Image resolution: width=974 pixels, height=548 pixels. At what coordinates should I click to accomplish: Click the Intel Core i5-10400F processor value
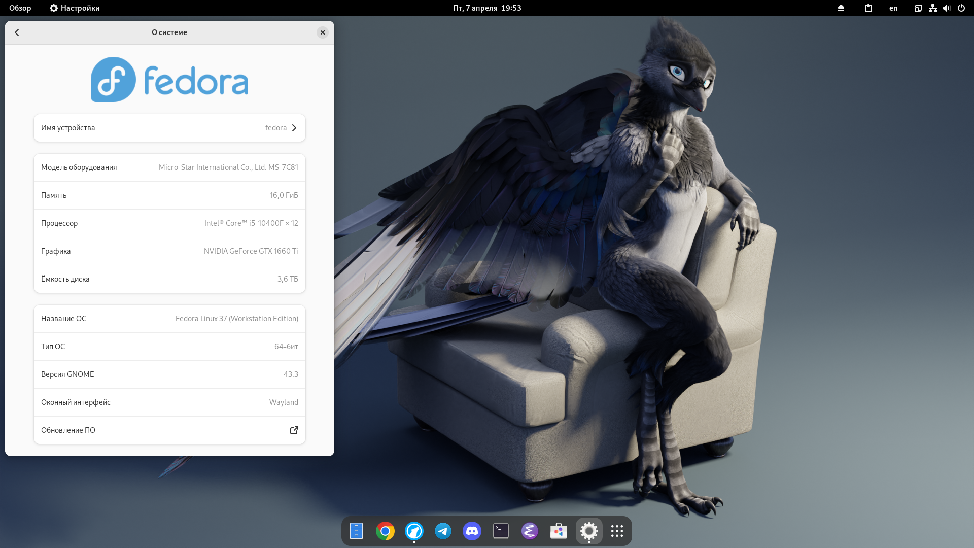click(251, 223)
